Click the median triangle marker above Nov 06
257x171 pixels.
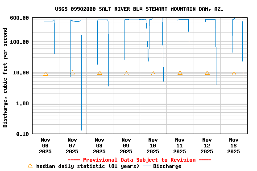point(46,74)
